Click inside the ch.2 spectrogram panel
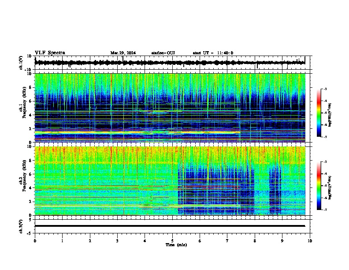Screen dimensions: 349x270 [x=170, y=181]
